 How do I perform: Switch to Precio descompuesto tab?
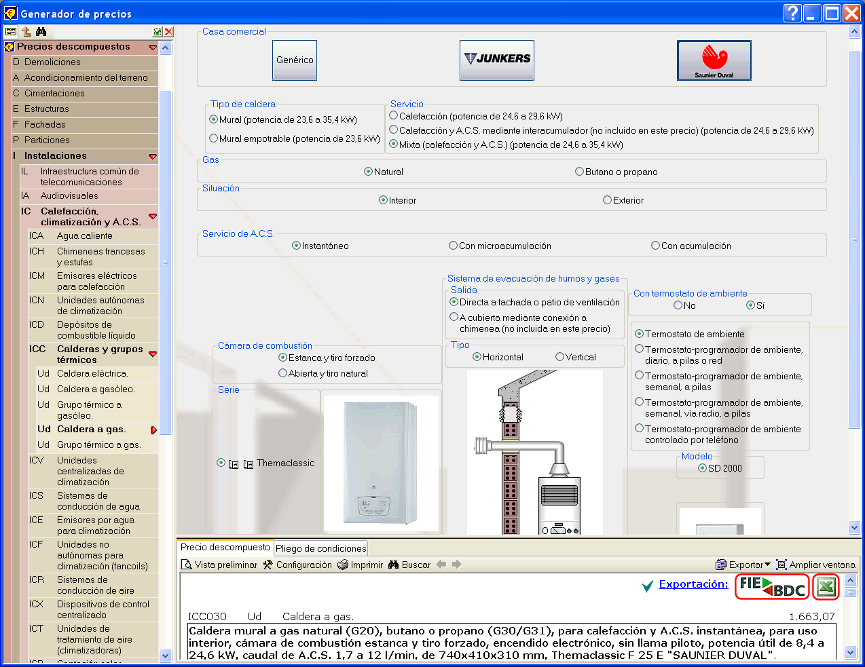click(225, 548)
